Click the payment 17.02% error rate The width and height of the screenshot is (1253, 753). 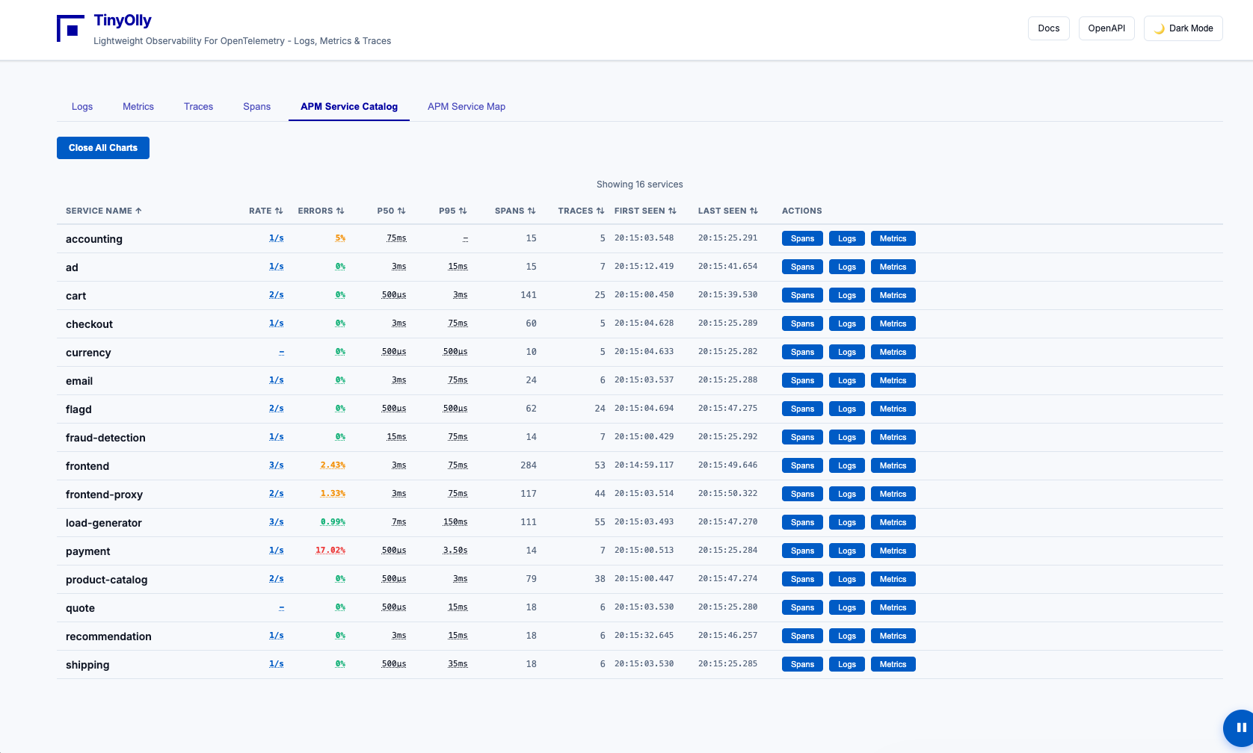(330, 551)
